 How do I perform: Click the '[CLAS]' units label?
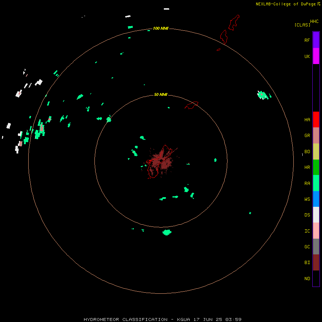pyautogui.click(x=302, y=25)
